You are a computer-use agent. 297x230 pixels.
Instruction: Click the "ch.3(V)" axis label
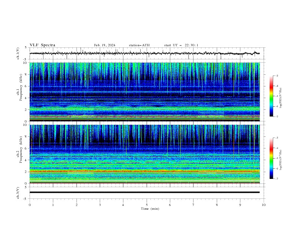[18, 193]
